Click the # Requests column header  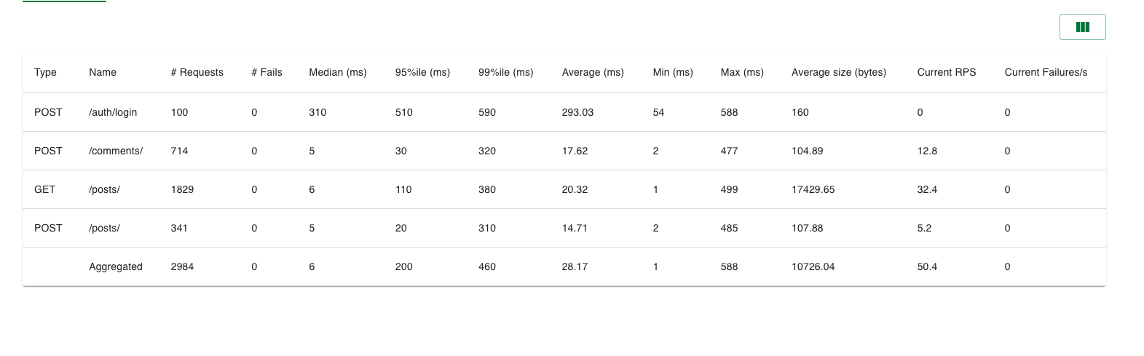click(x=197, y=73)
